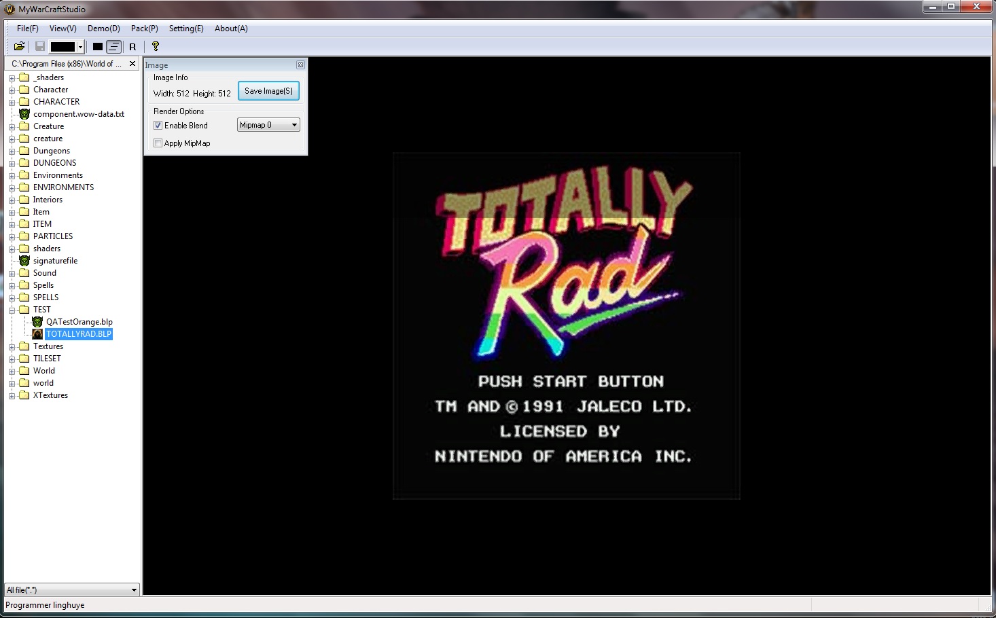This screenshot has height=618, width=996.
Task: Click the PARTICLES folder icon
Action: 24,236
